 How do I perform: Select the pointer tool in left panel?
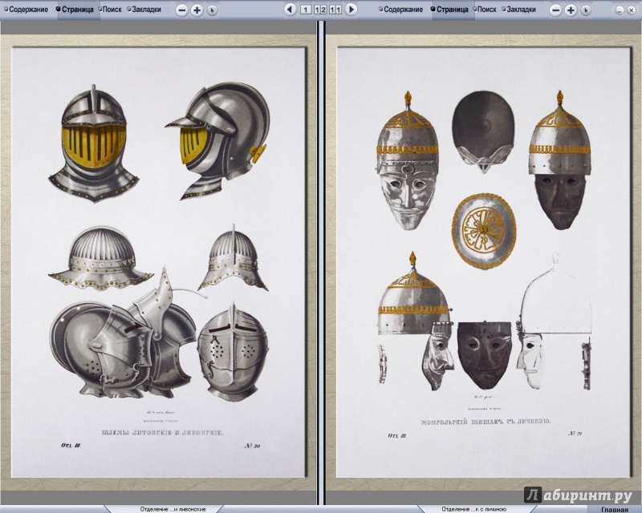tap(212, 10)
